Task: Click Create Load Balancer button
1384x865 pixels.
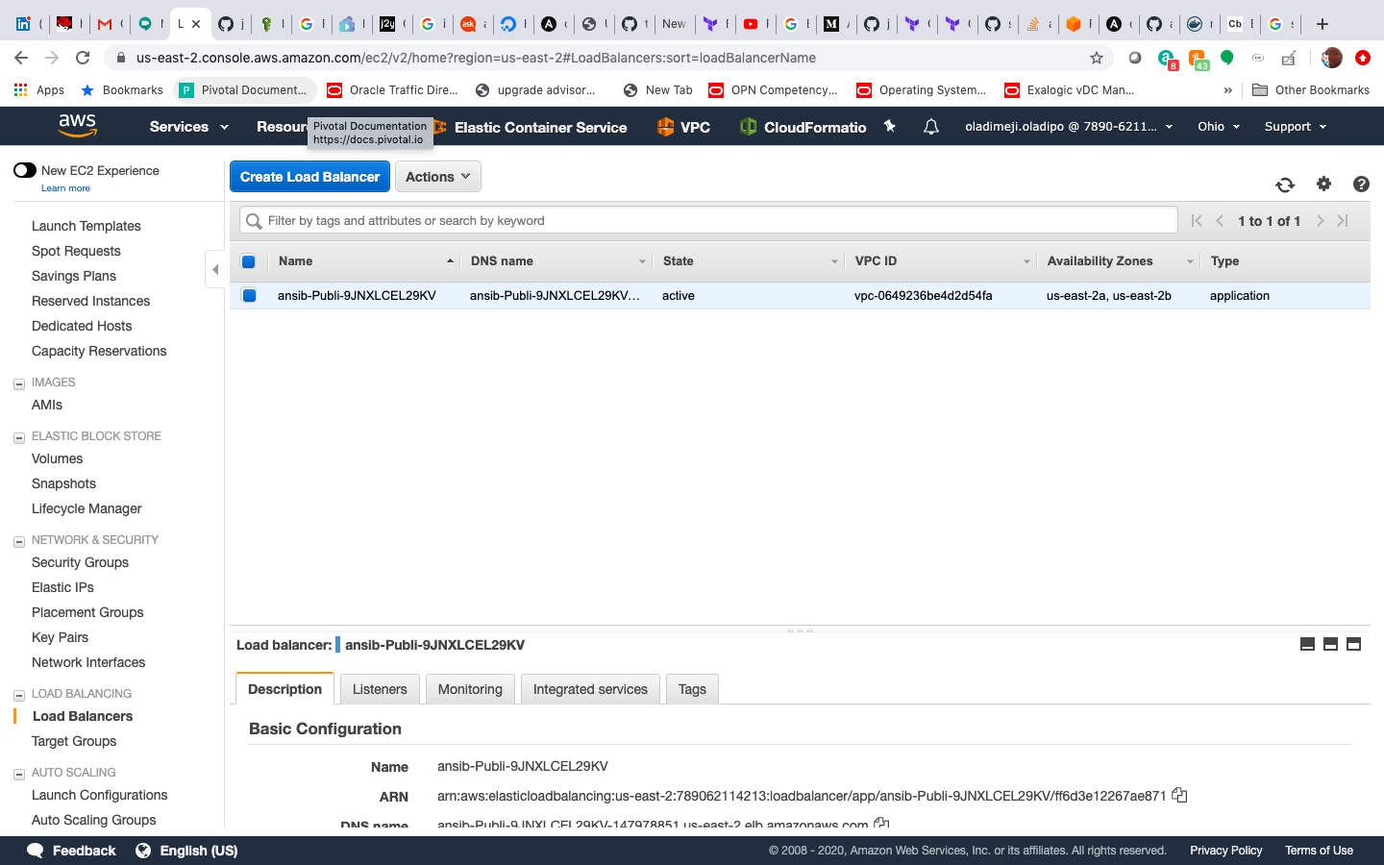Action: 309,177
